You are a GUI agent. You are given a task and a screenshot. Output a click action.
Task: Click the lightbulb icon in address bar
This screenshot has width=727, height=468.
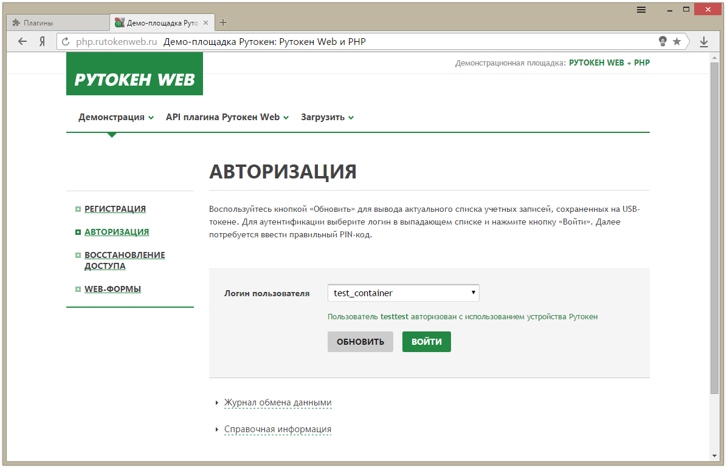pos(663,41)
